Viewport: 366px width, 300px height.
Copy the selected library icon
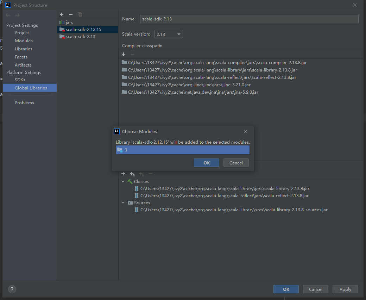[x=80, y=14]
